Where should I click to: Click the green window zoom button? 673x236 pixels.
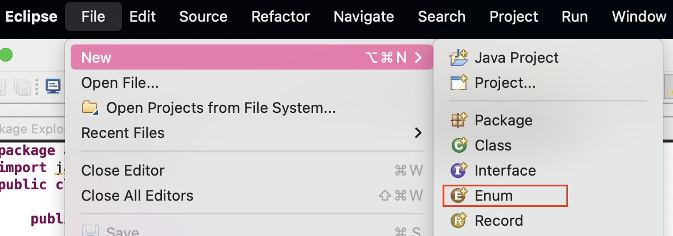point(5,55)
